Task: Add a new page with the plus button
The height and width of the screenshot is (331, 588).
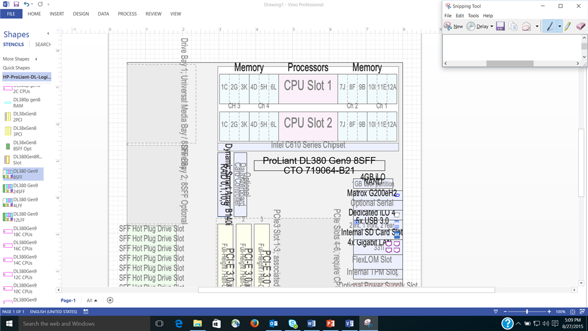Action: (x=110, y=300)
